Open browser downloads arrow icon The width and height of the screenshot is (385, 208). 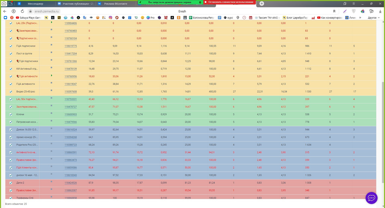coord(380,11)
